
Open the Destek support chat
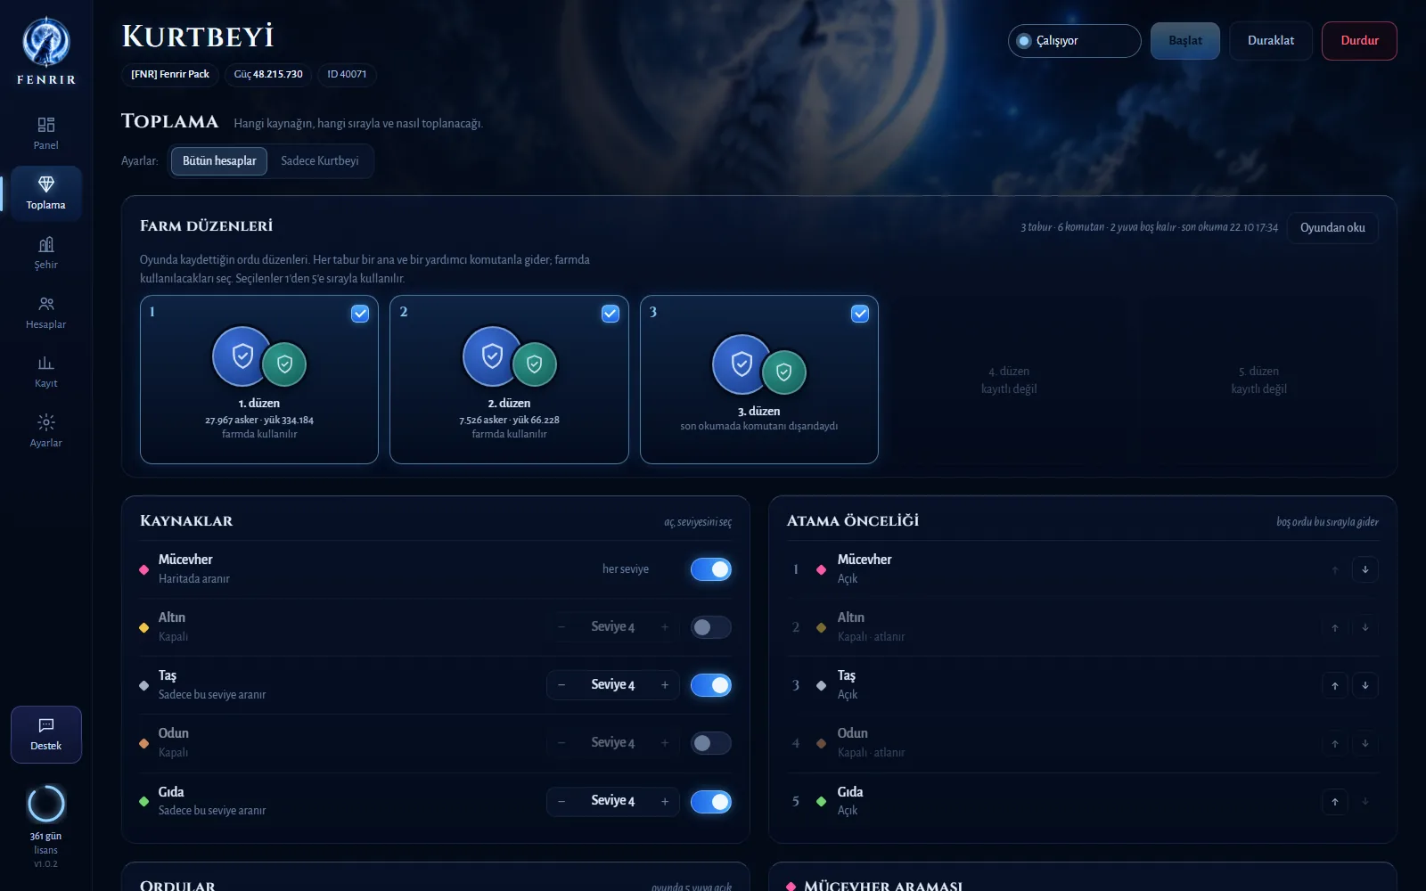pos(46,734)
